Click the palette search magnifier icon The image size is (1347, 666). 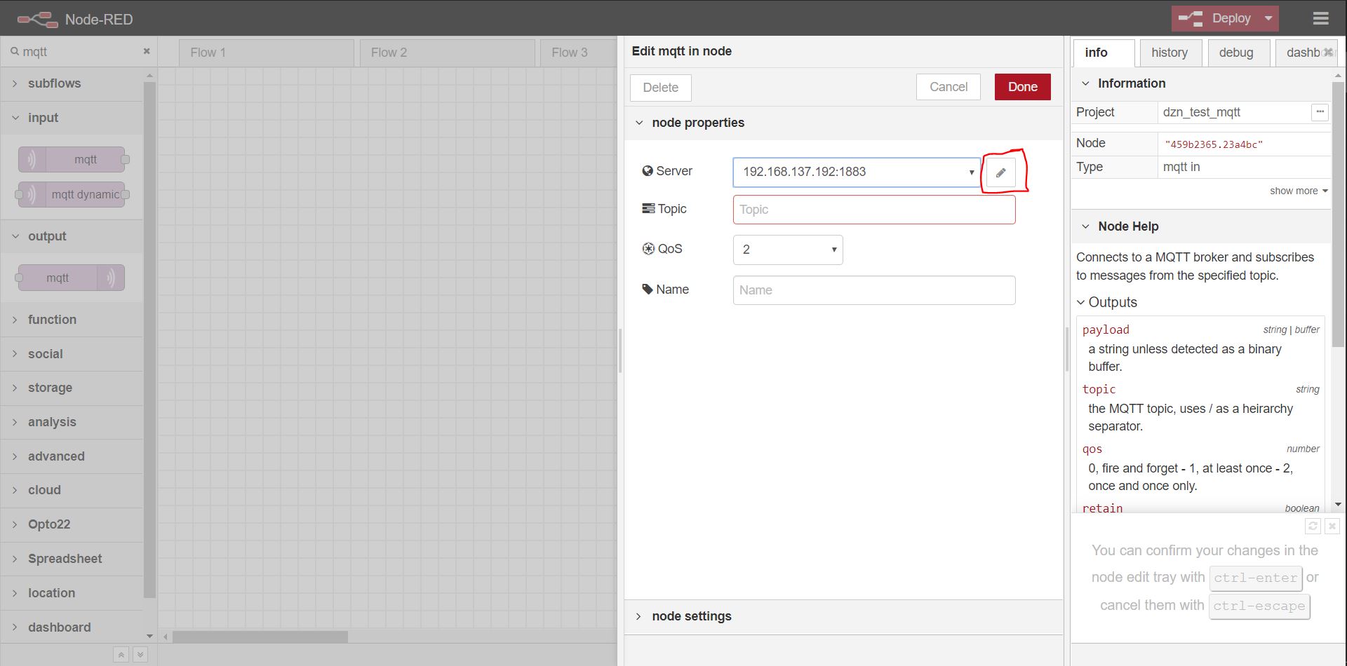[x=14, y=51]
